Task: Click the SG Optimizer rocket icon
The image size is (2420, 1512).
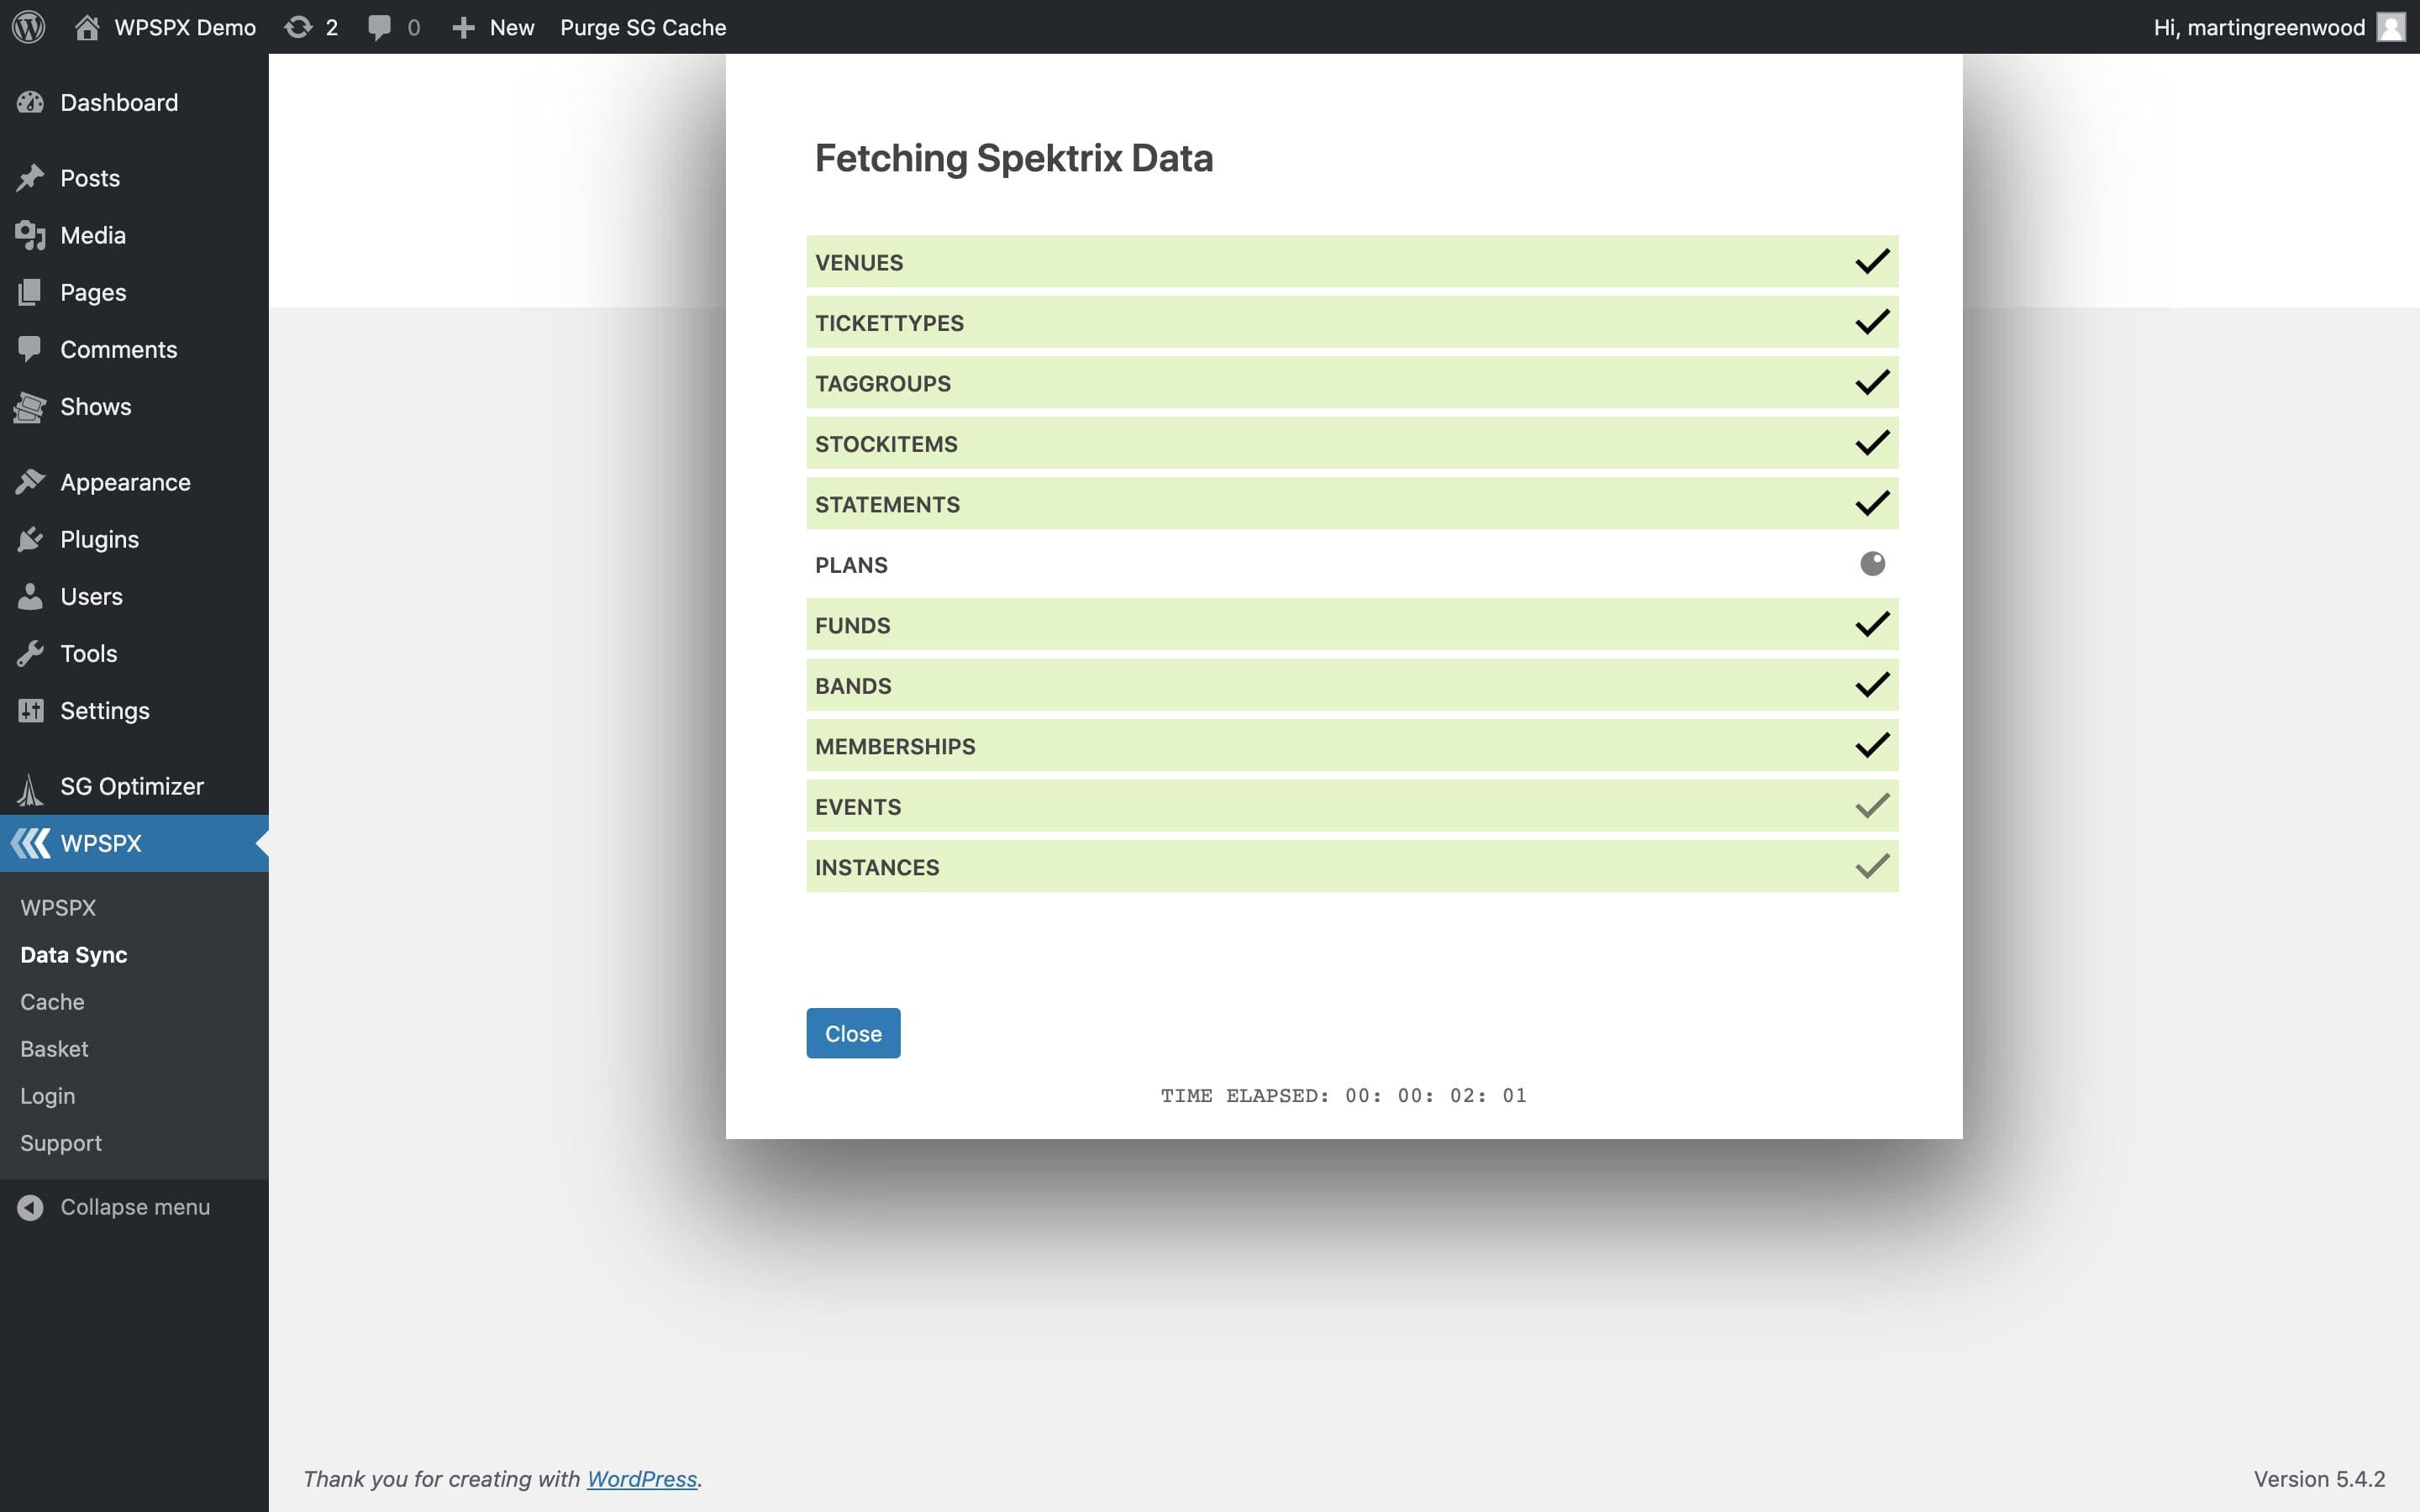Action: [x=30, y=789]
